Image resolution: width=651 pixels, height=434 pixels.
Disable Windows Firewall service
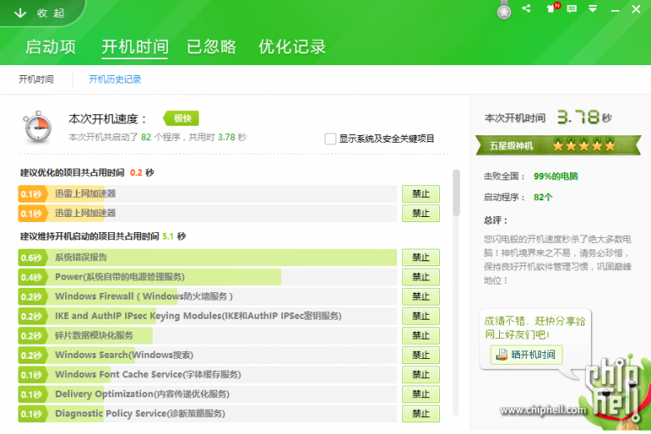tap(421, 296)
